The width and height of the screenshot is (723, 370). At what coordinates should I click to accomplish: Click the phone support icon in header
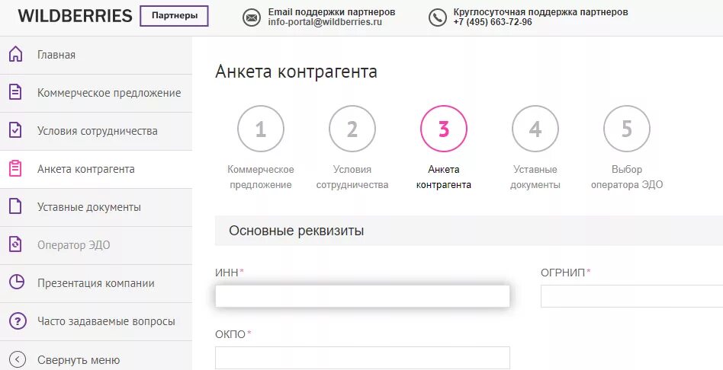(437, 18)
